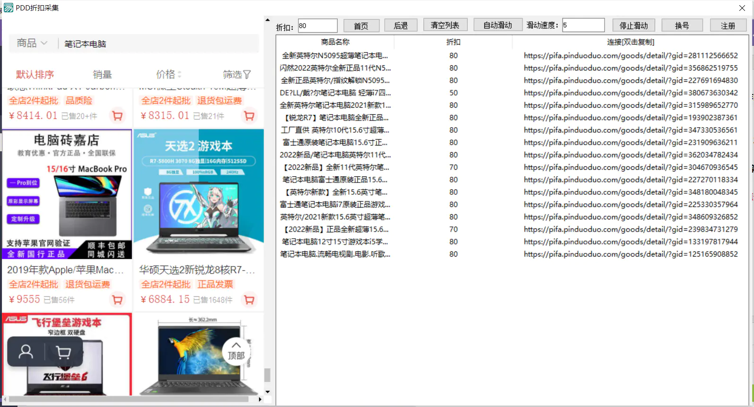
Task: Add the ¥6884.15 ASUS laptop to cart
Action: pyautogui.click(x=249, y=299)
